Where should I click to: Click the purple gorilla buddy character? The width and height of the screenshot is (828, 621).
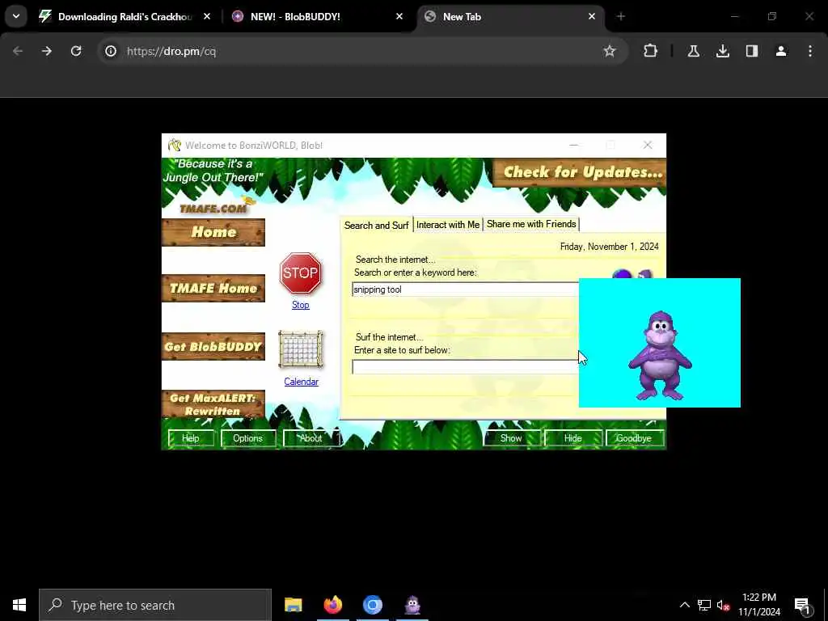(x=660, y=356)
